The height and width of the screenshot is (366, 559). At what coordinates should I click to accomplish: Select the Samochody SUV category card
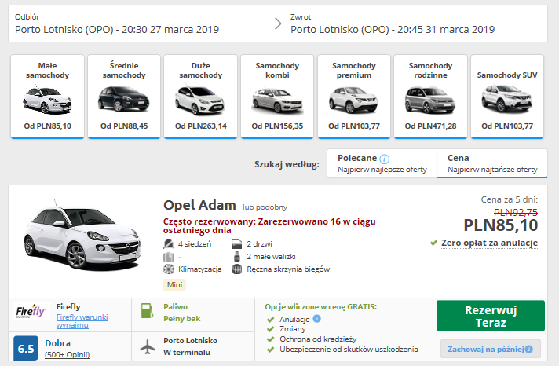click(x=507, y=97)
